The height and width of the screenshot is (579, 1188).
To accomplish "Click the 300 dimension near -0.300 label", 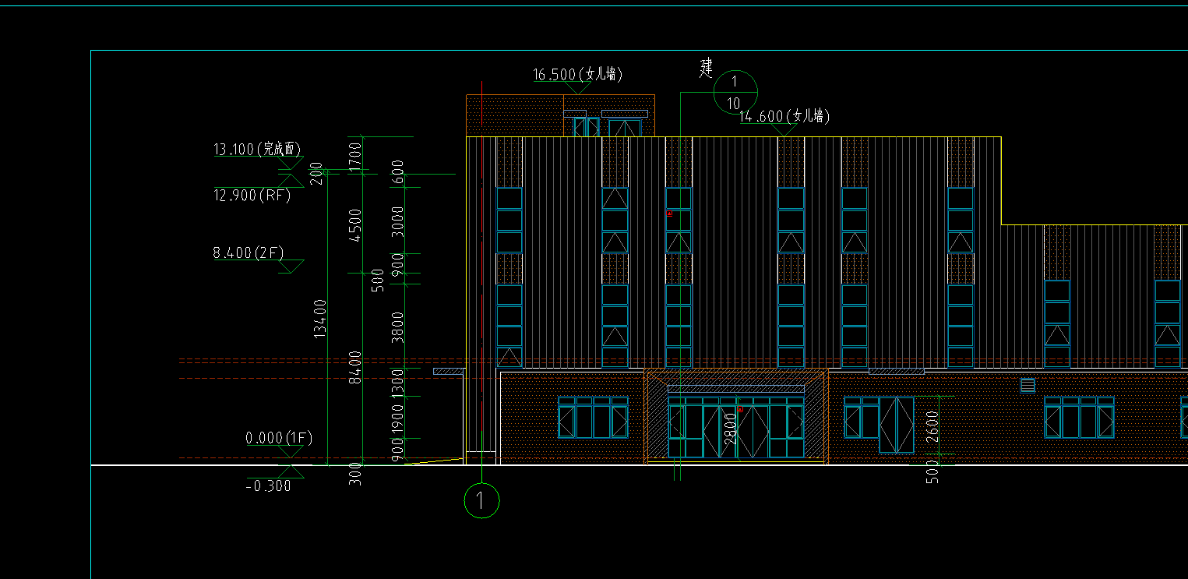I will pyautogui.click(x=355, y=475).
